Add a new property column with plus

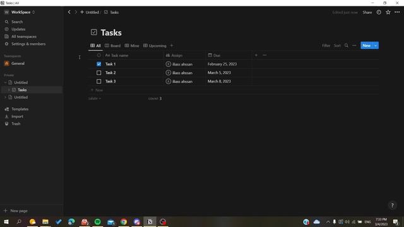[256, 55]
